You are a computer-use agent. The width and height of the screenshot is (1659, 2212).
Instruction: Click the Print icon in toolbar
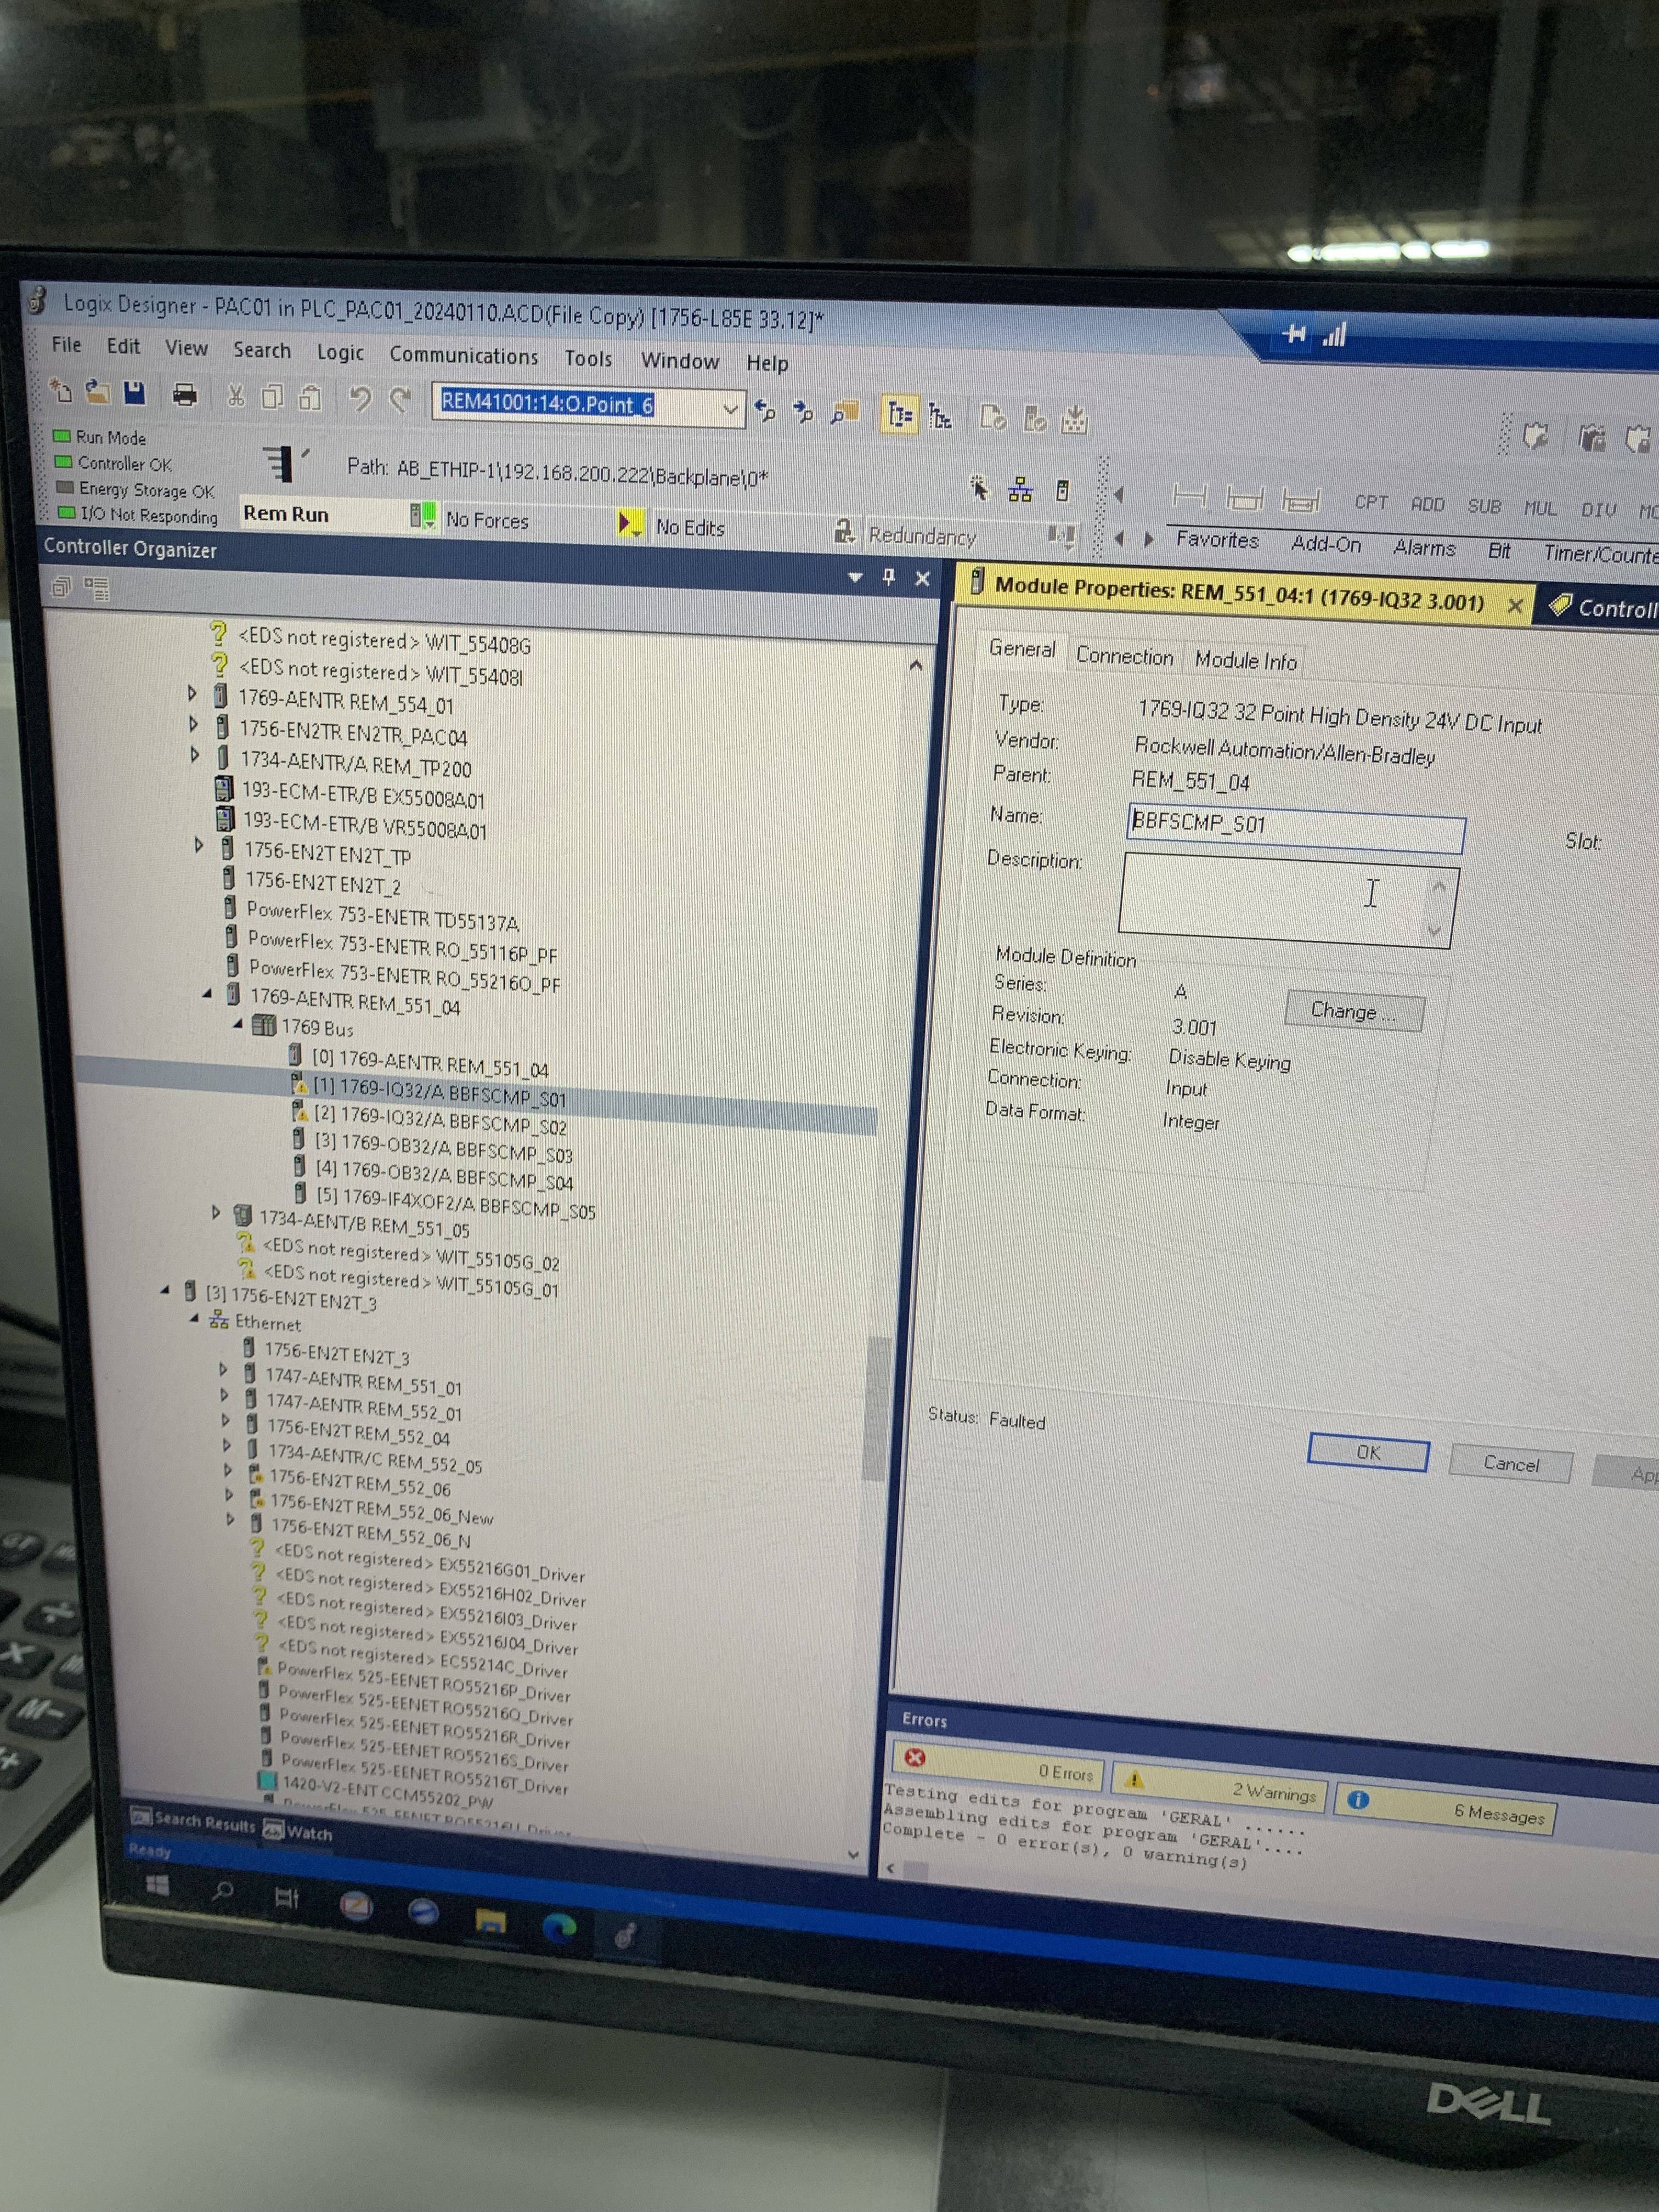coord(184,396)
